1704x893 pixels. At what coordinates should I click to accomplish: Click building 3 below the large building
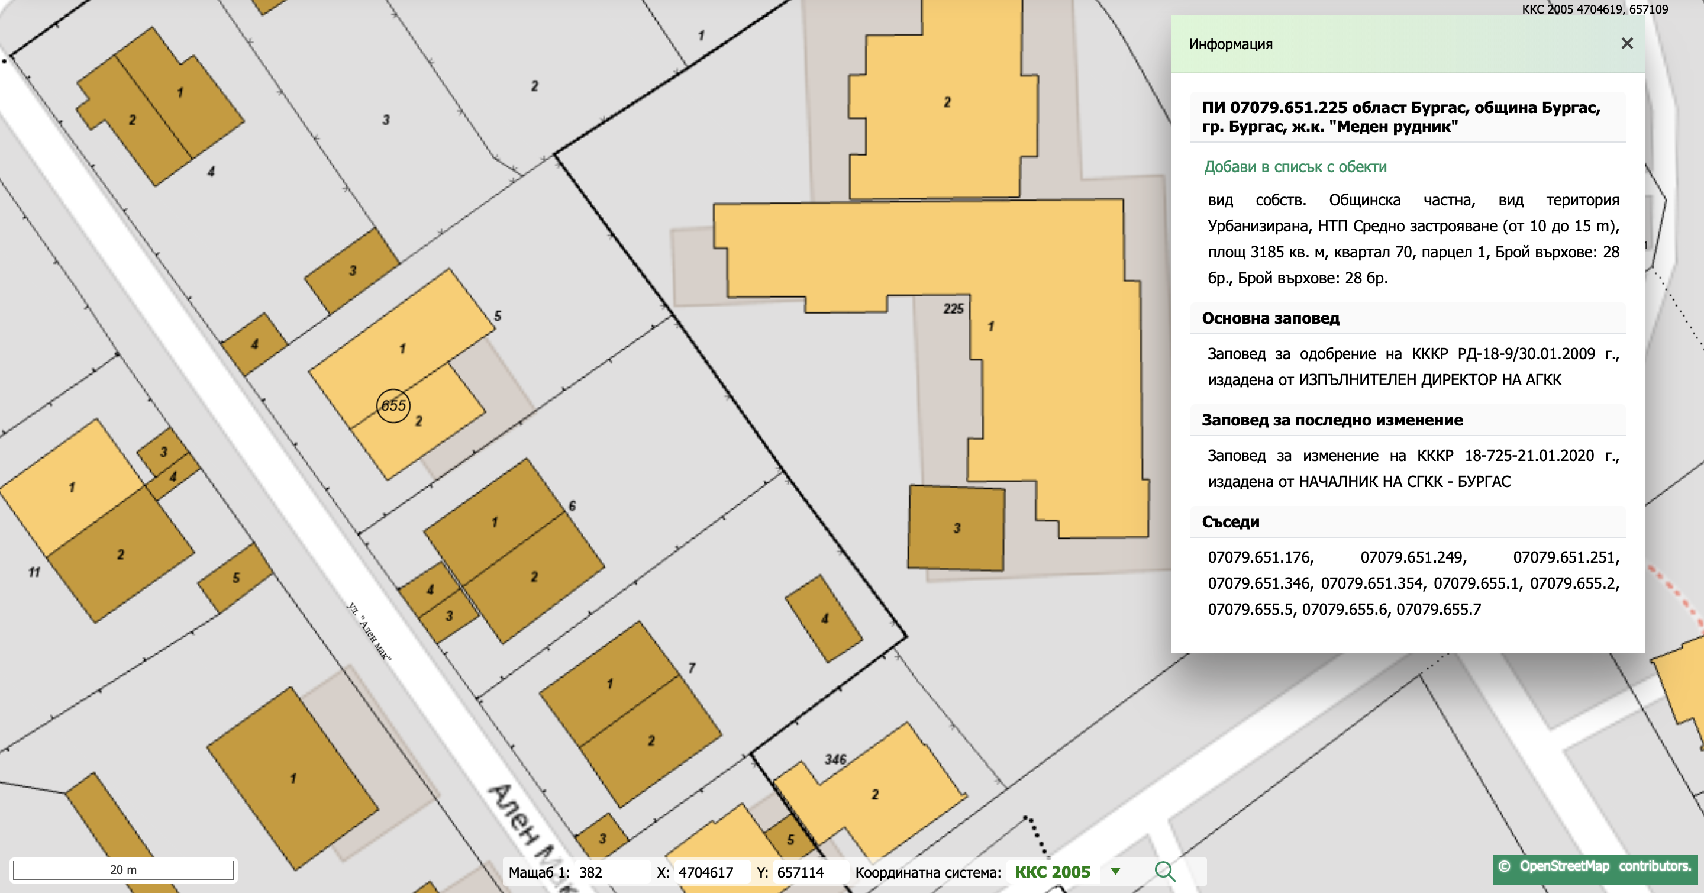(956, 528)
